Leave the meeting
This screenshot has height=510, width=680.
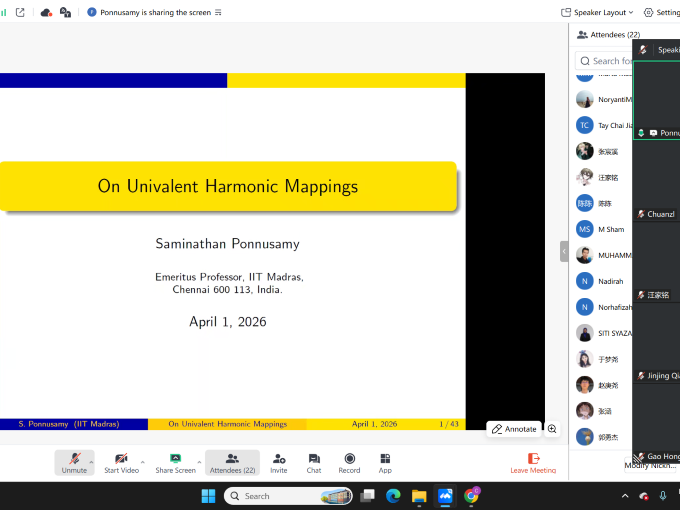point(533,462)
